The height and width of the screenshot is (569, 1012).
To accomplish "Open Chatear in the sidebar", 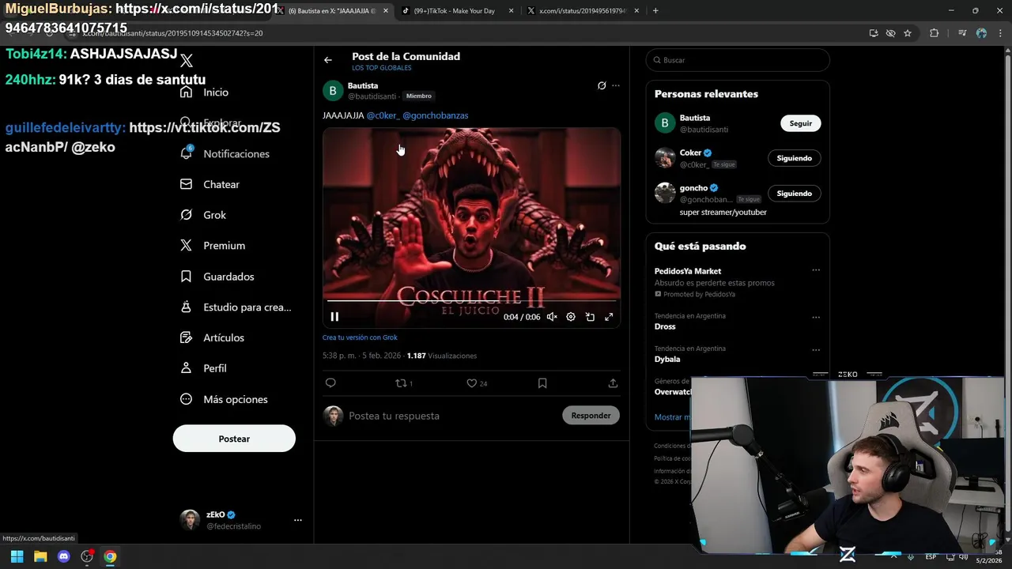I will tap(210, 184).
